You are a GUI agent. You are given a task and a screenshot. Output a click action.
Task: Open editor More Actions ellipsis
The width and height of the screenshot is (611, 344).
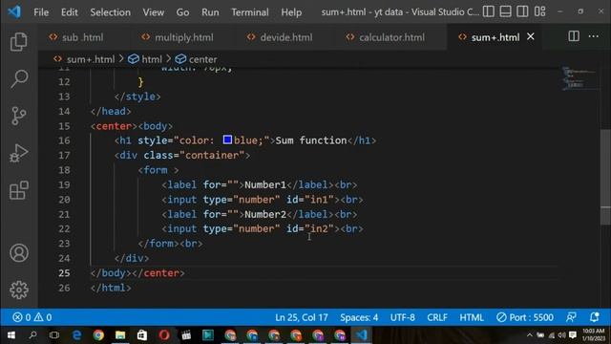(594, 36)
